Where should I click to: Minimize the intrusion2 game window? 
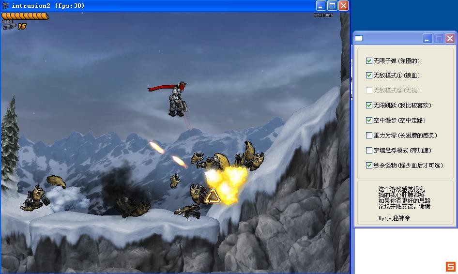click(x=321, y=6)
